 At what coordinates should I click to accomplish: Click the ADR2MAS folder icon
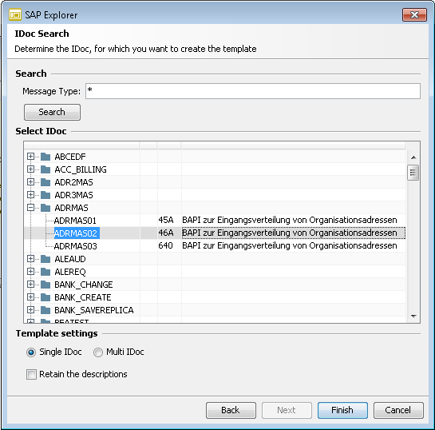pyautogui.click(x=45, y=182)
